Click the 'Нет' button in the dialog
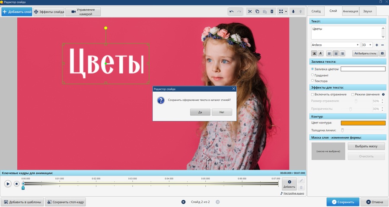Image resolution: width=389 pixels, height=207 pixels. pos(222,112)
